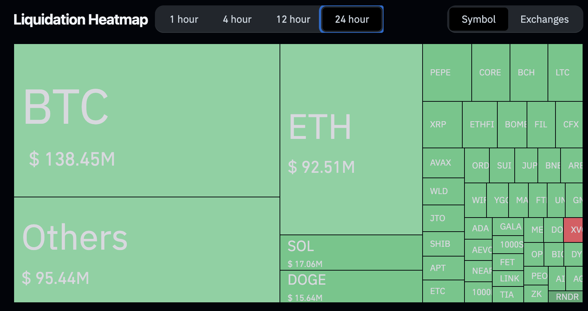
Task: Click the Liquidation Heatmap title
Action: coord(81,19)
